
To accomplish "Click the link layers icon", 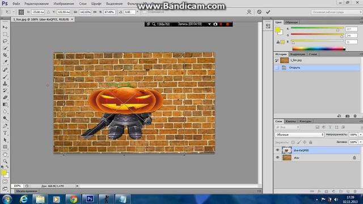I will pyautogui.click(x=312, y=192).
